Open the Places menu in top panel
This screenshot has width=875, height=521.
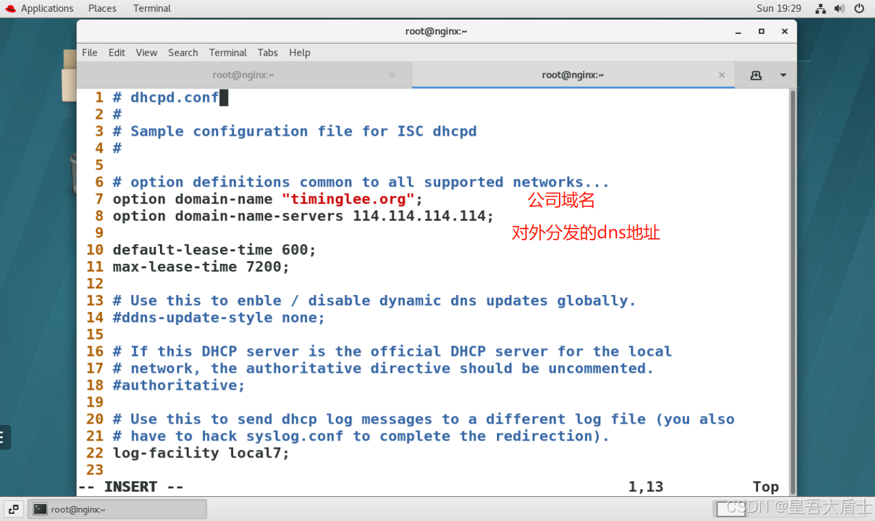click(x=102, y=8)
